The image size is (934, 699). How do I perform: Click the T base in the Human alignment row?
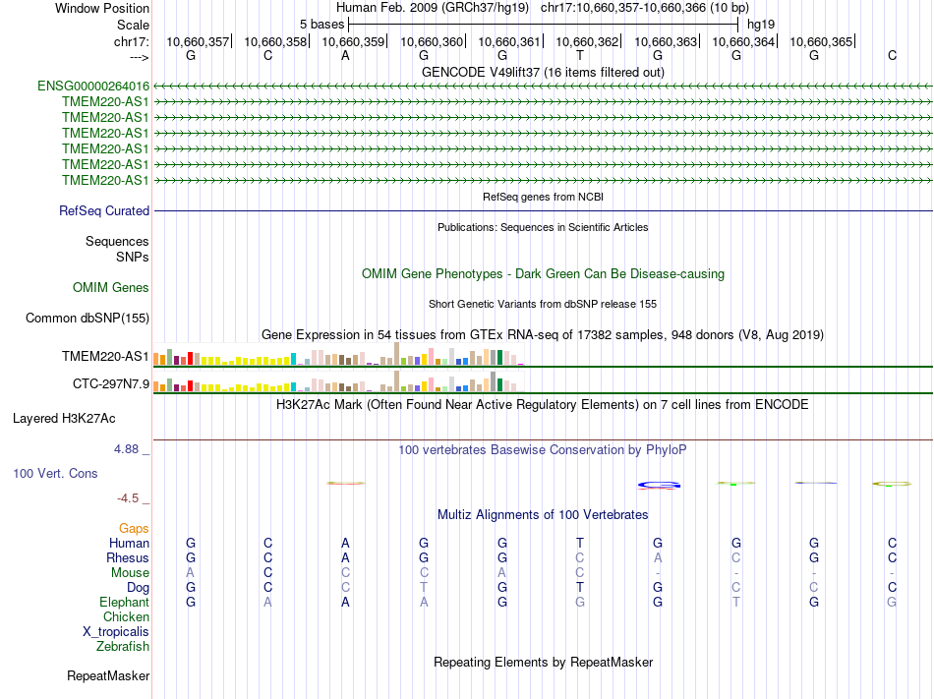point(580,543)
